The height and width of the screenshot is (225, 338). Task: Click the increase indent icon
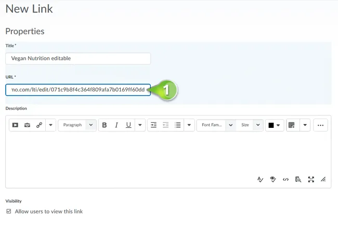pos(153,125)
